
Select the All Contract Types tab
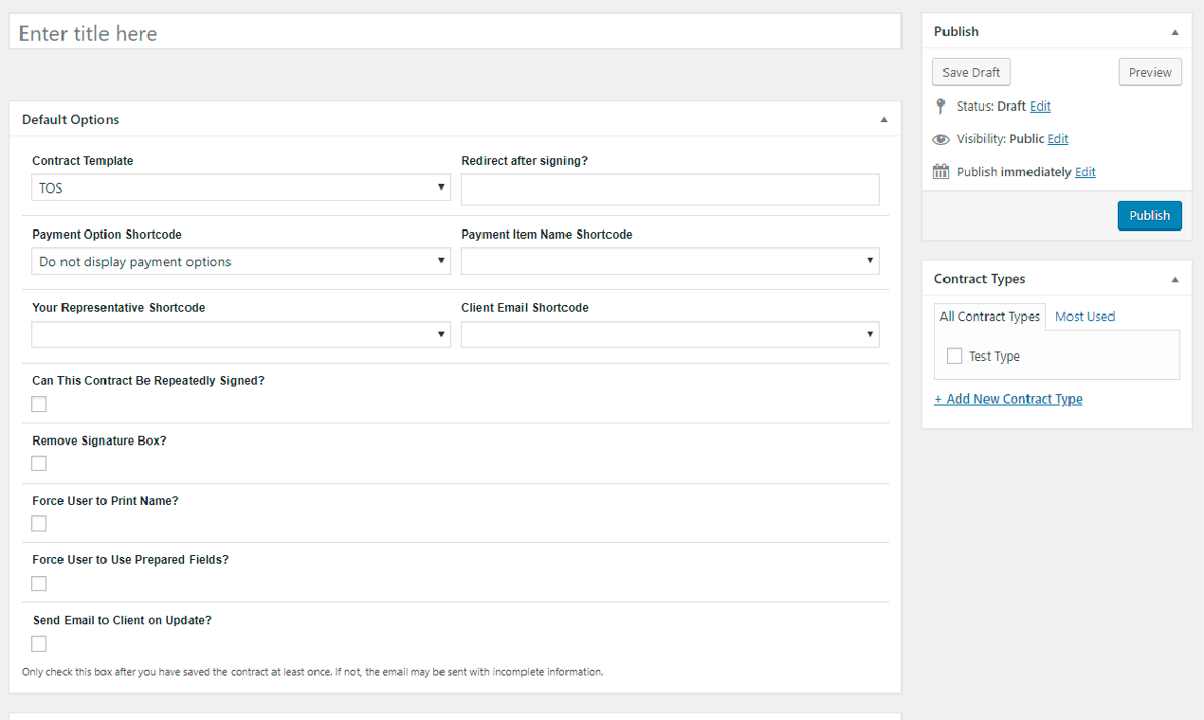(989, 316)
